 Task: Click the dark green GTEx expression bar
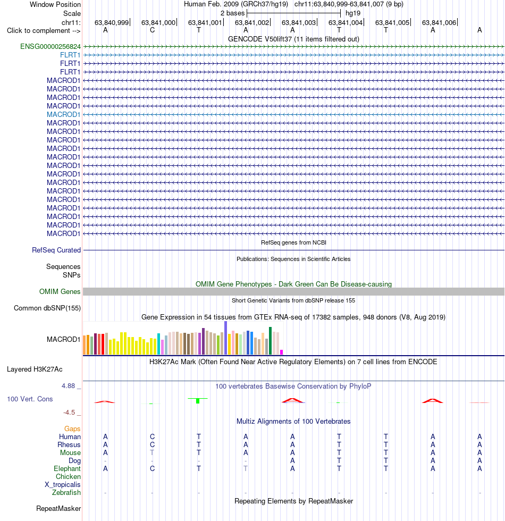(x=271, y=341)
